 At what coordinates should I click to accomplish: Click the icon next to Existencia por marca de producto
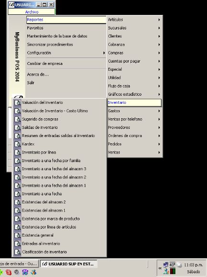coord(17,219)
